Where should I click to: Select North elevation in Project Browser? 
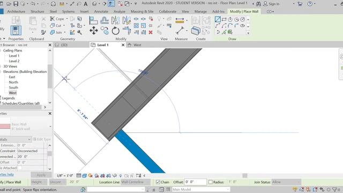[x=13, y=82]
